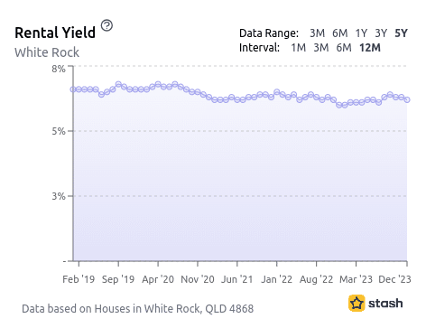The image size is (426, 328).
Task: Click the last data point near Dec '23
Action: click(x=407, y=99)
